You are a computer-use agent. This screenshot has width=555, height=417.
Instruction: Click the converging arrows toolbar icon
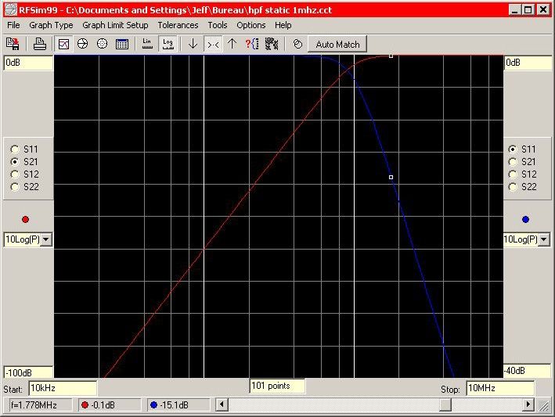click(x=213, y=44)
